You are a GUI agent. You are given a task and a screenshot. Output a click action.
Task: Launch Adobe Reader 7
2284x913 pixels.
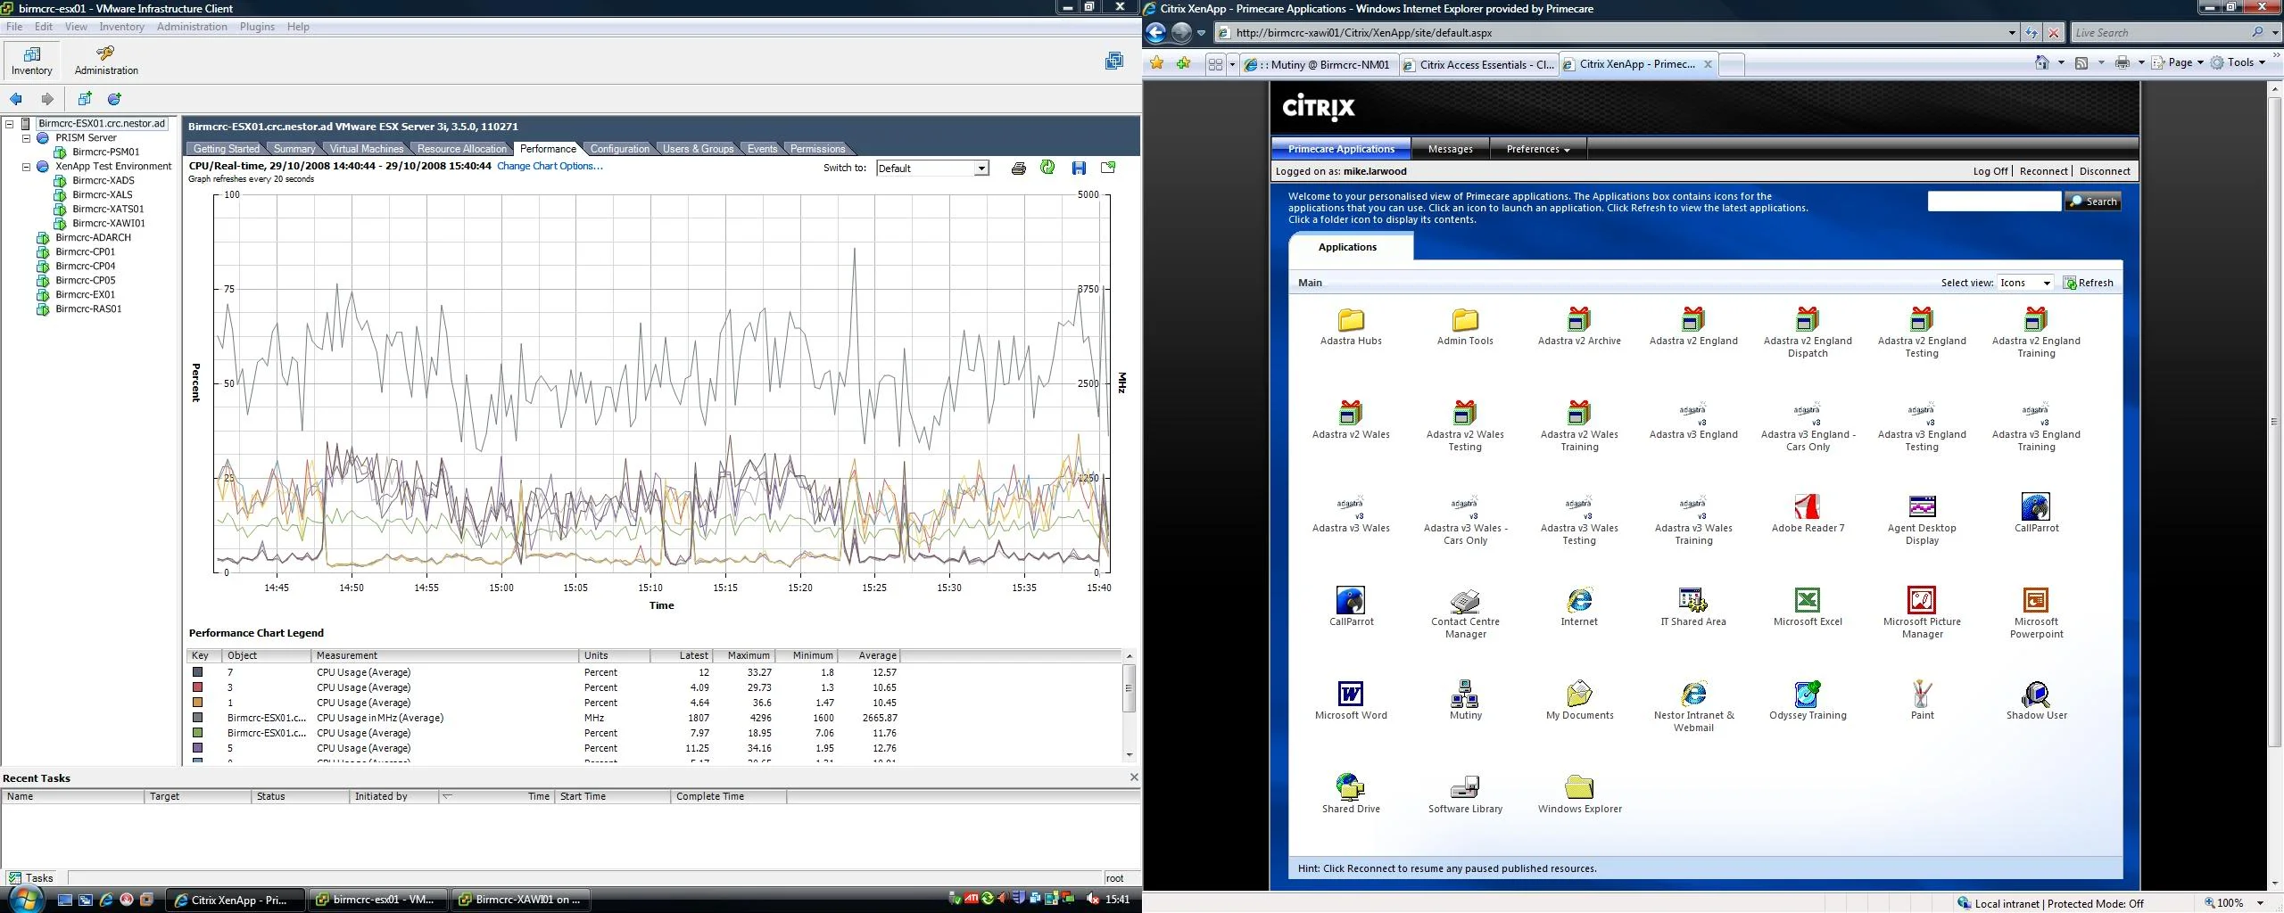pos(1808,514)
